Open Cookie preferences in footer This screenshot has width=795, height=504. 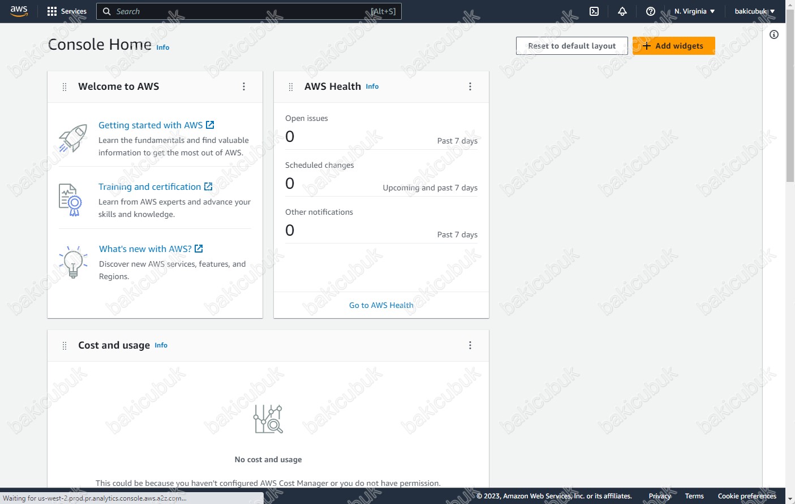pos(747,496)
